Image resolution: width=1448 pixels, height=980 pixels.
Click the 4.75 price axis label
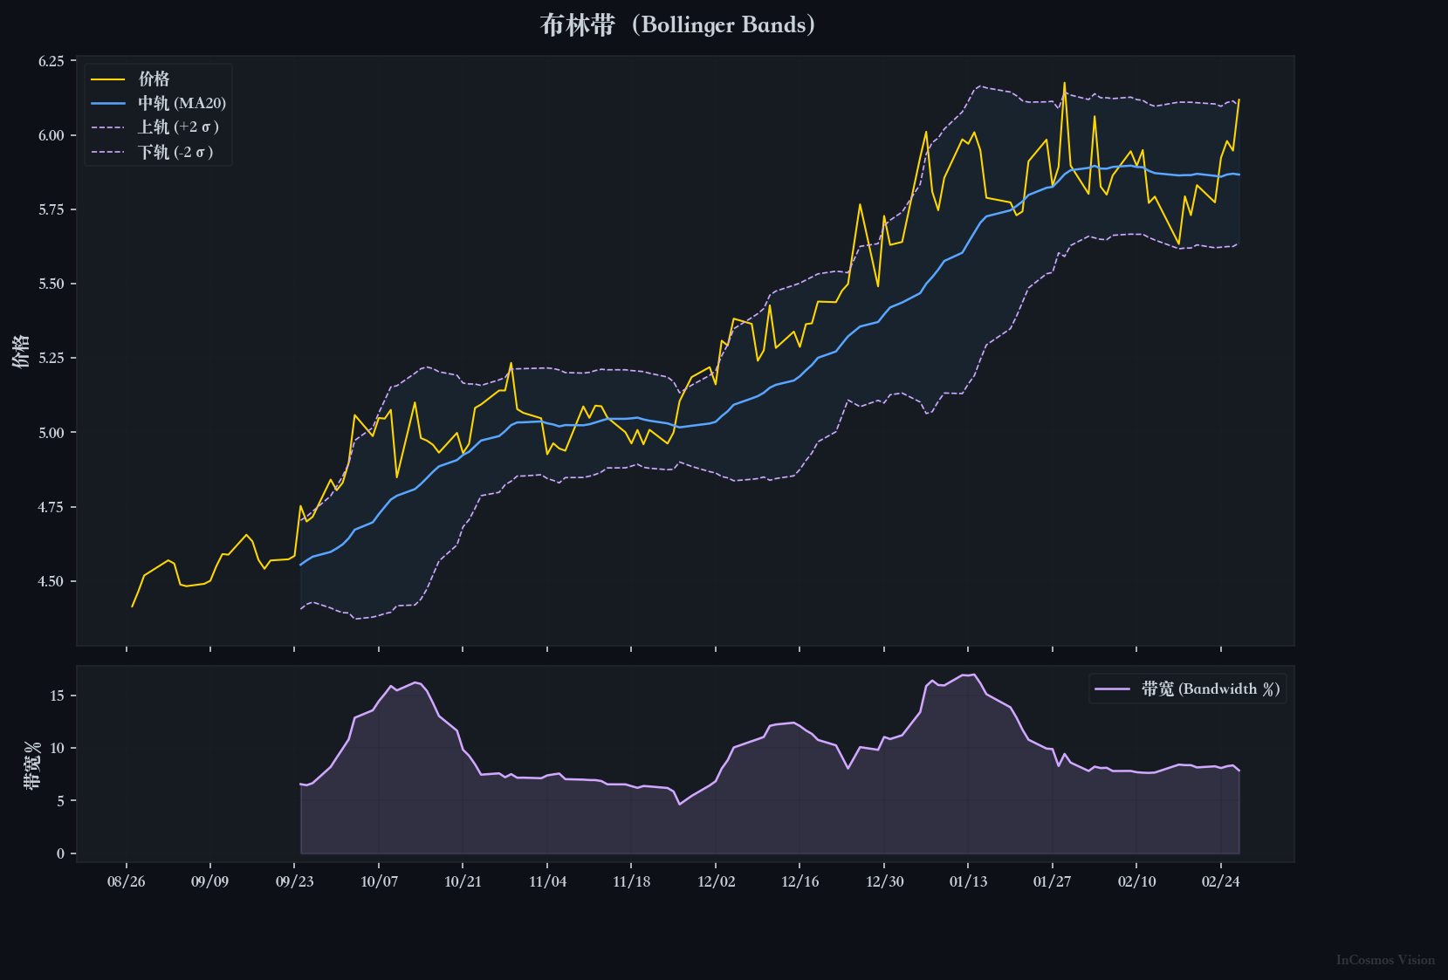click(51, 507)
